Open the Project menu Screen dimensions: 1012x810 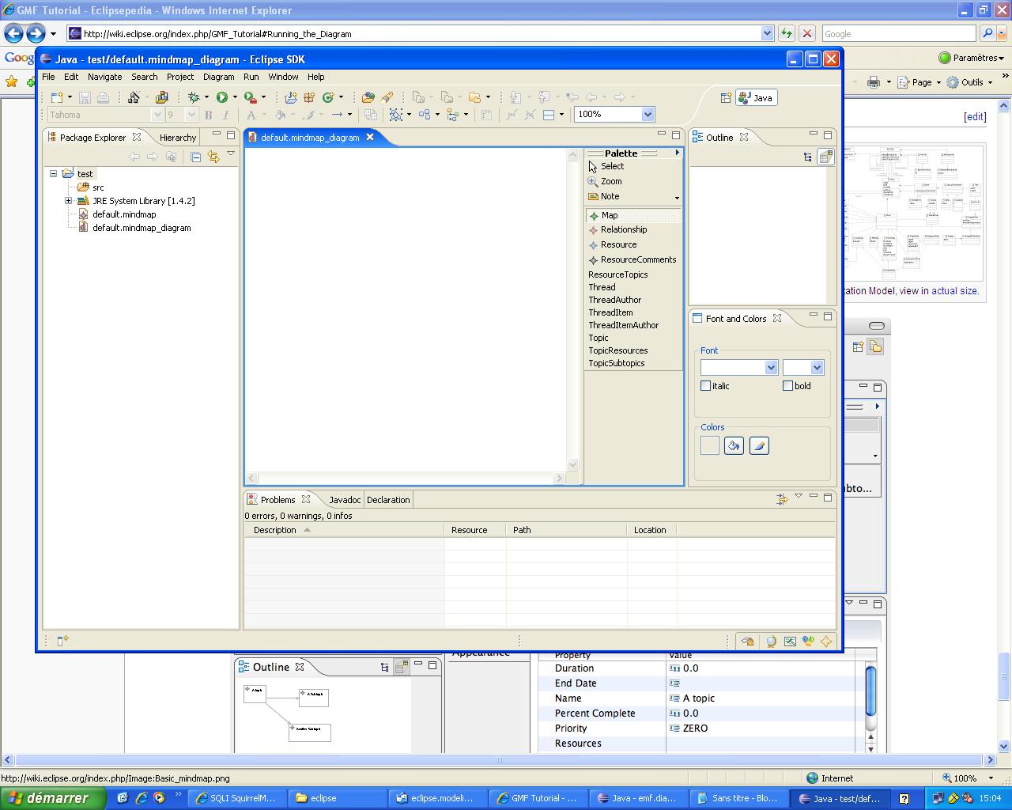pos(179,77)
